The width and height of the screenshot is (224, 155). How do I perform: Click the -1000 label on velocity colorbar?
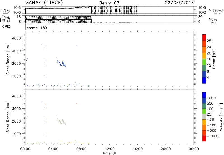(213, 136)
